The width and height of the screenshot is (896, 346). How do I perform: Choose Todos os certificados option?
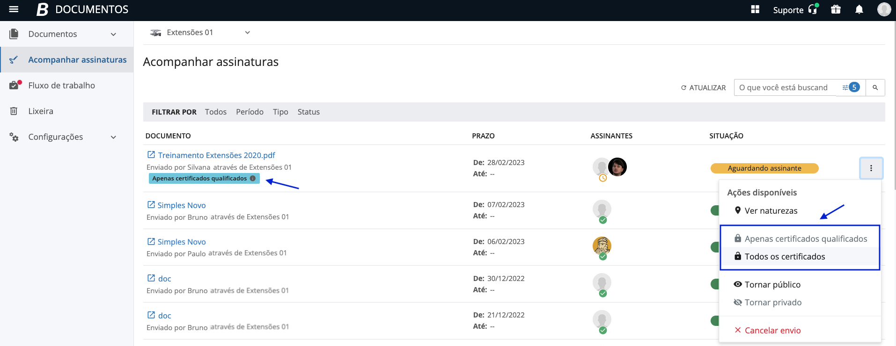point(785,257)
